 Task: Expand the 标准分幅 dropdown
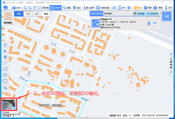pyautogui.click(x=103, y=8)
